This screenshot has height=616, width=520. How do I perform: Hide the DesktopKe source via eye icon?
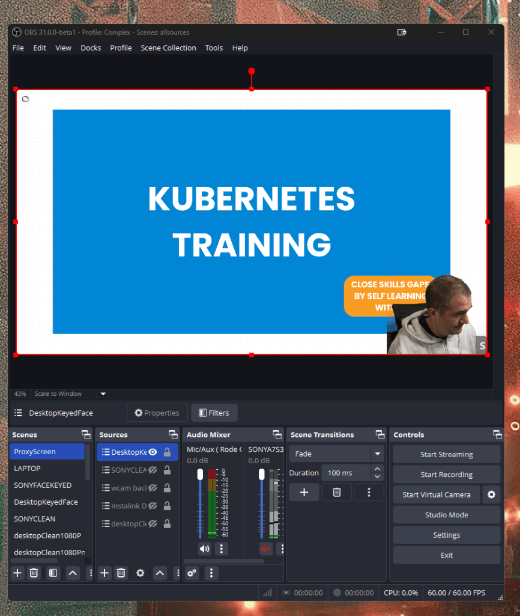pyautogui.click(x=153, y=452)
